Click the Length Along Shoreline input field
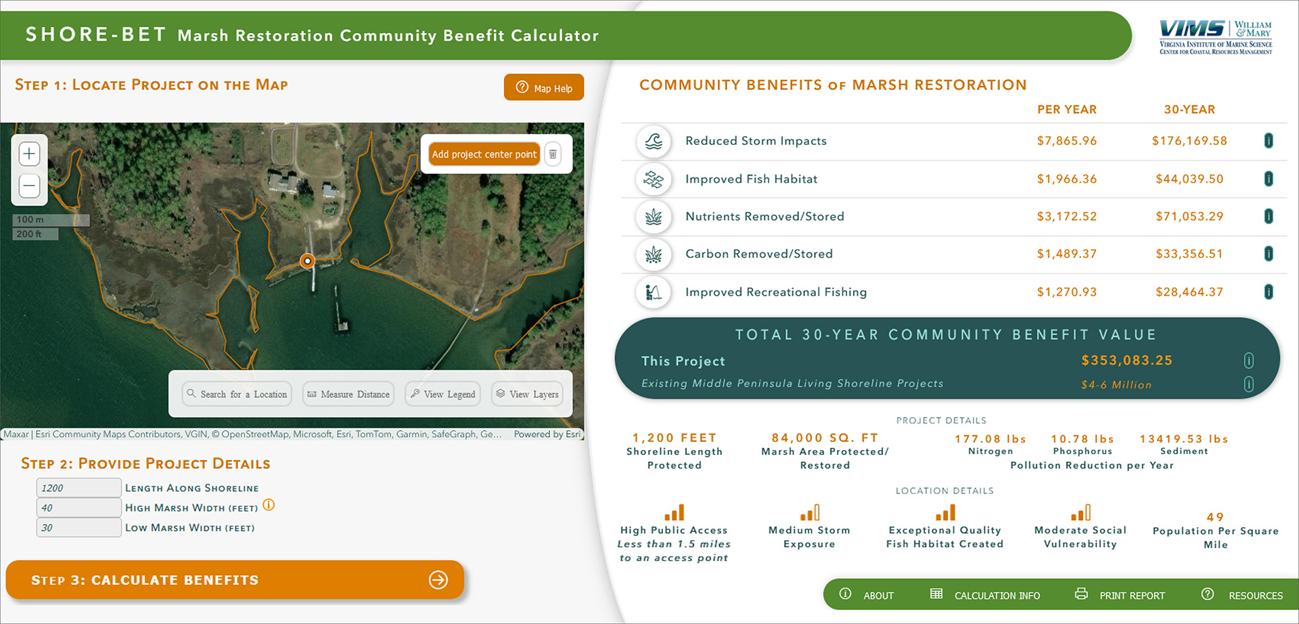Image resolution: width=1299 pixels, height=624 pixels. tap(78, 487)
